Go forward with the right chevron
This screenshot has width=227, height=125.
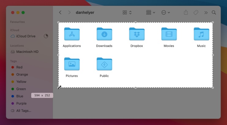tap(69, 13)
